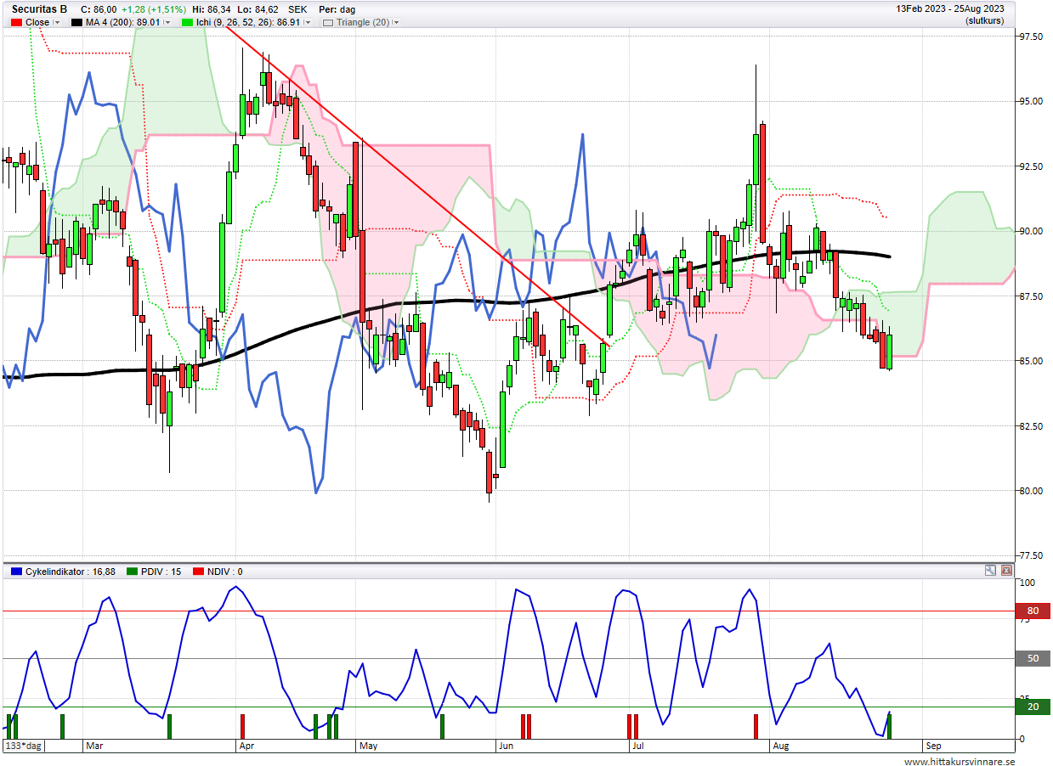Click the gray 50 level marker
The height and width of the screenshot is (766, 1053).
(x=1033, y=658)
